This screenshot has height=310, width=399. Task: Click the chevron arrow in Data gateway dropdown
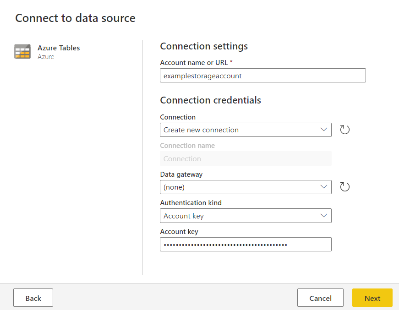tap(323, 187)
